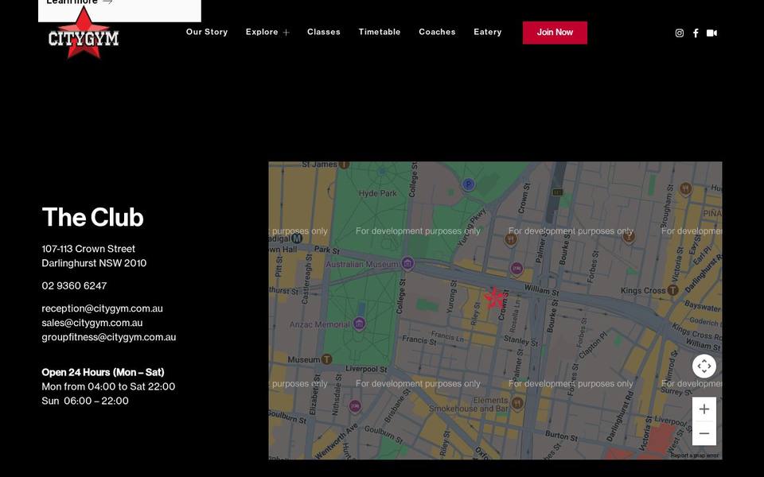Email sales@citygym.com.au
This screenshot has width=764, height=477.
92,323
